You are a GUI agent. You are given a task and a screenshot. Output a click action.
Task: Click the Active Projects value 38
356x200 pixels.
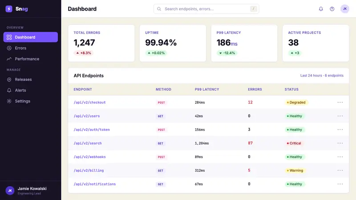[x=293, y=43]
